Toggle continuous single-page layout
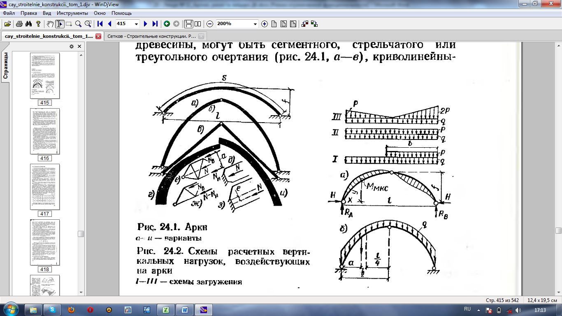Screen dimensions: 562x316 pyautogui.click(x=188, y=24)
